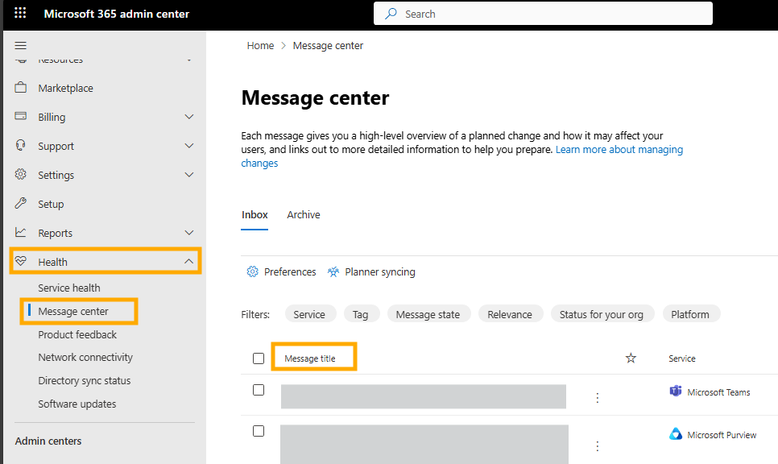
Task: Click the Admin centers heading
Action: (x=48, y=441)
